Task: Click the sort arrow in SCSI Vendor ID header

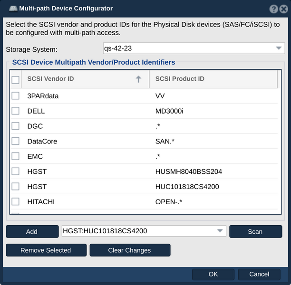Action: 138,79
